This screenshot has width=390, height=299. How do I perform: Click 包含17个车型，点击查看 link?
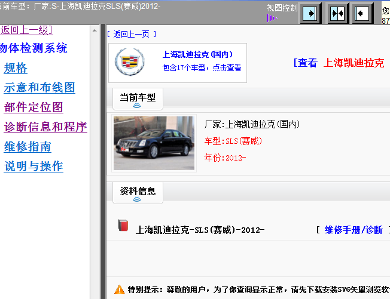(x=202, y=67)
